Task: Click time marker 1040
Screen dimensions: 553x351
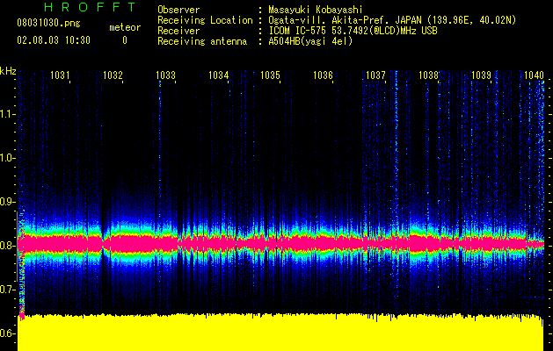Action: click(534, 75)
